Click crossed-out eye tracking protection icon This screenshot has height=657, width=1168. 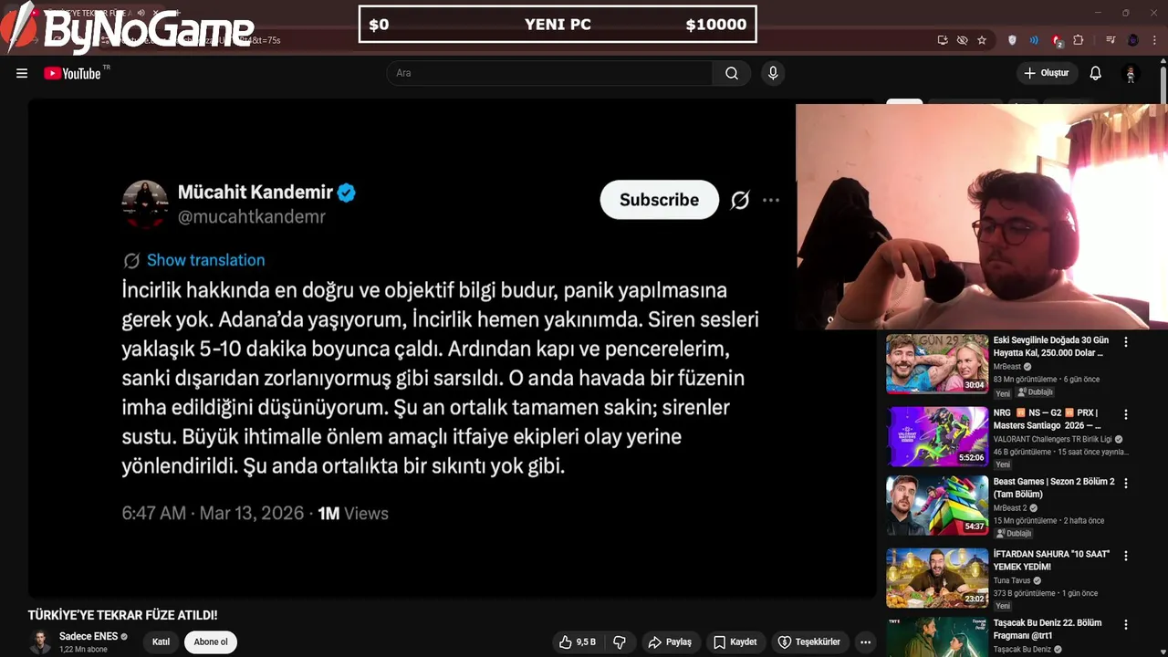(962, 40)
